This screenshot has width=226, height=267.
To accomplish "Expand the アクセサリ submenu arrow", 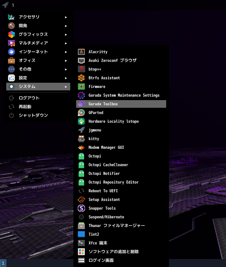I will click(x=66, y=17).
